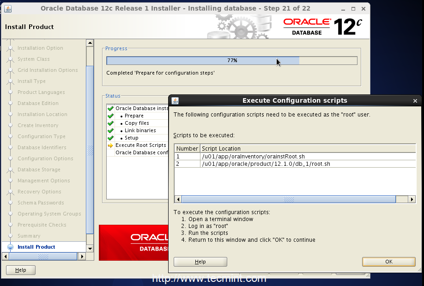Select Operating System Groups step

click(49, 214)
